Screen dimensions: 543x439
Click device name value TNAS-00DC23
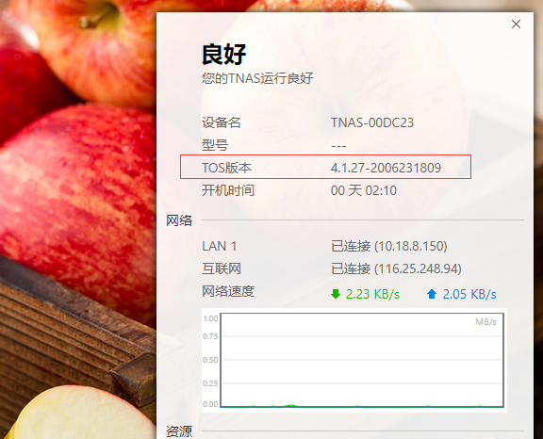pos(372,122)
